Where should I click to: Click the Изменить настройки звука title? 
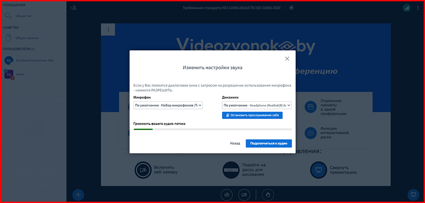click(212, 67)
